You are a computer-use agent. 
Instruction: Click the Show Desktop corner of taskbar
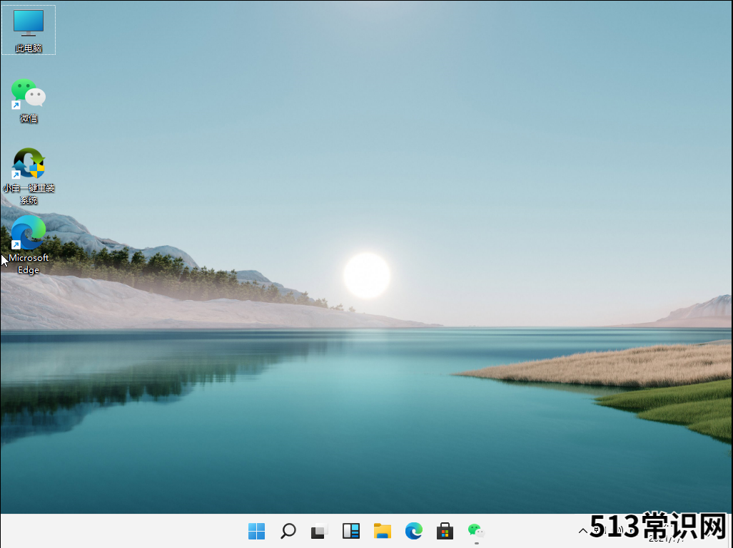pos(730,531)
